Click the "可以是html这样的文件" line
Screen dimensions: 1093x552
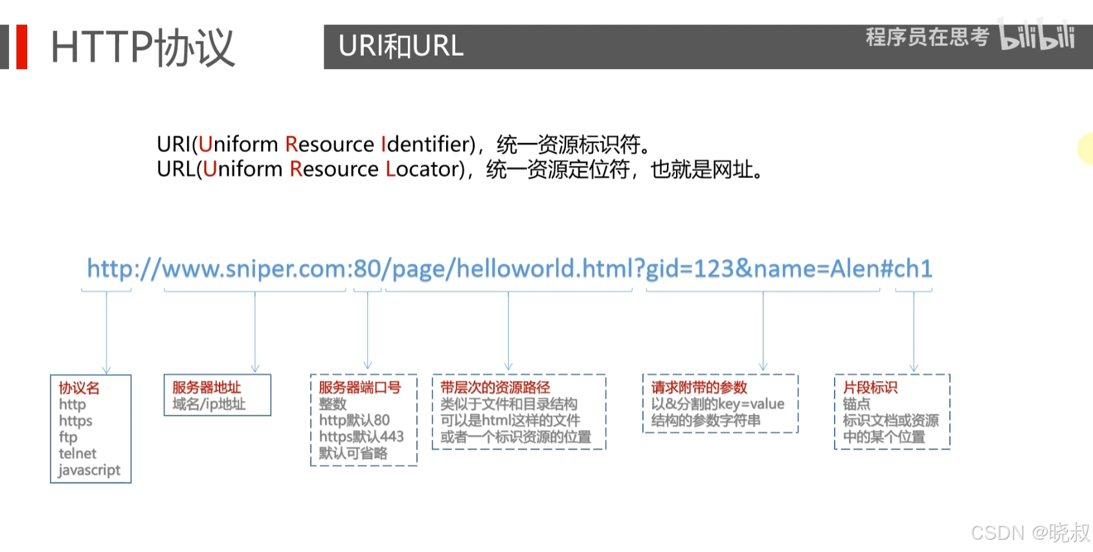[510, 420]
